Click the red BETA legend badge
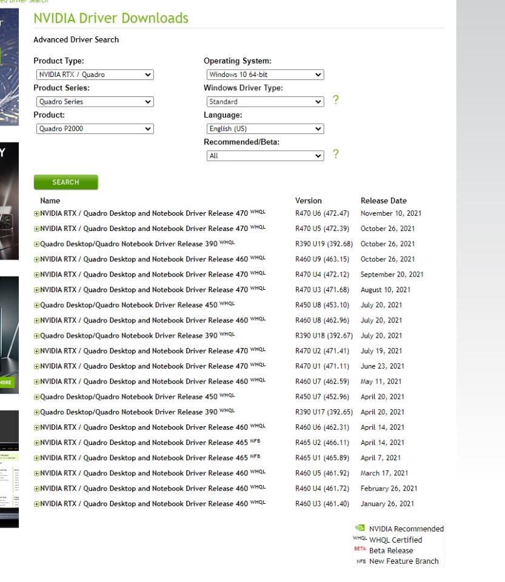 click(360, 549)
